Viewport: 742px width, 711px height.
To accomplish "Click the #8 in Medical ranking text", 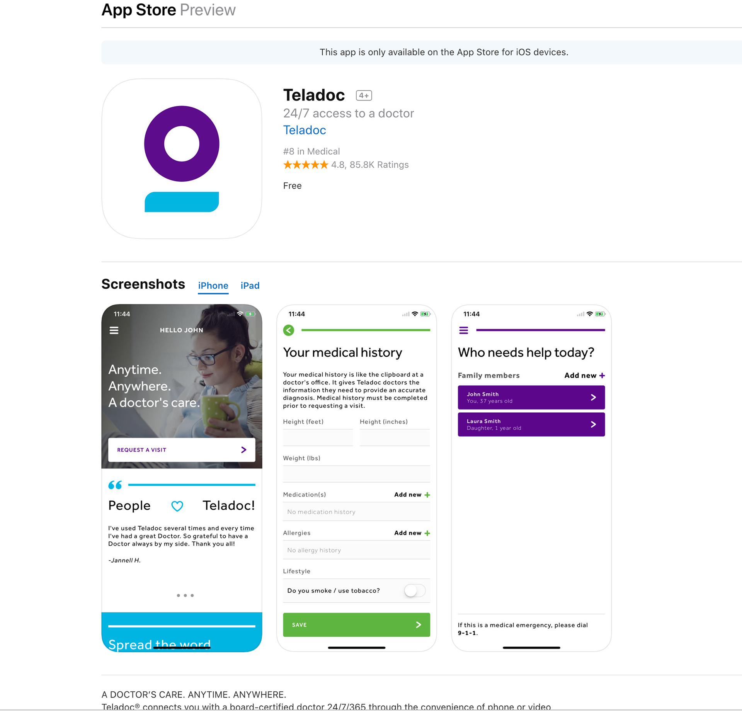I will point(311,151).
